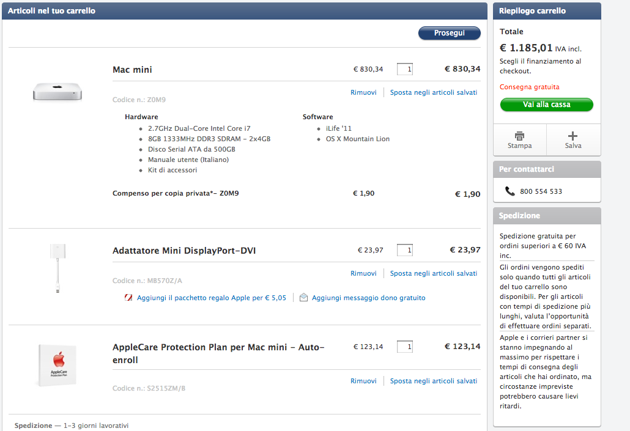Remove the Mini DisplayPort-DVI adapter
Image resolution: width=630 pixels, height=431 pixels.
363,273
